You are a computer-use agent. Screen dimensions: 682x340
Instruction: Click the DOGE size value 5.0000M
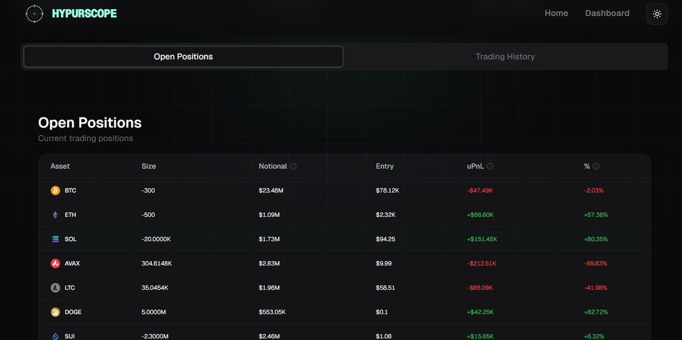coord(155,312)
